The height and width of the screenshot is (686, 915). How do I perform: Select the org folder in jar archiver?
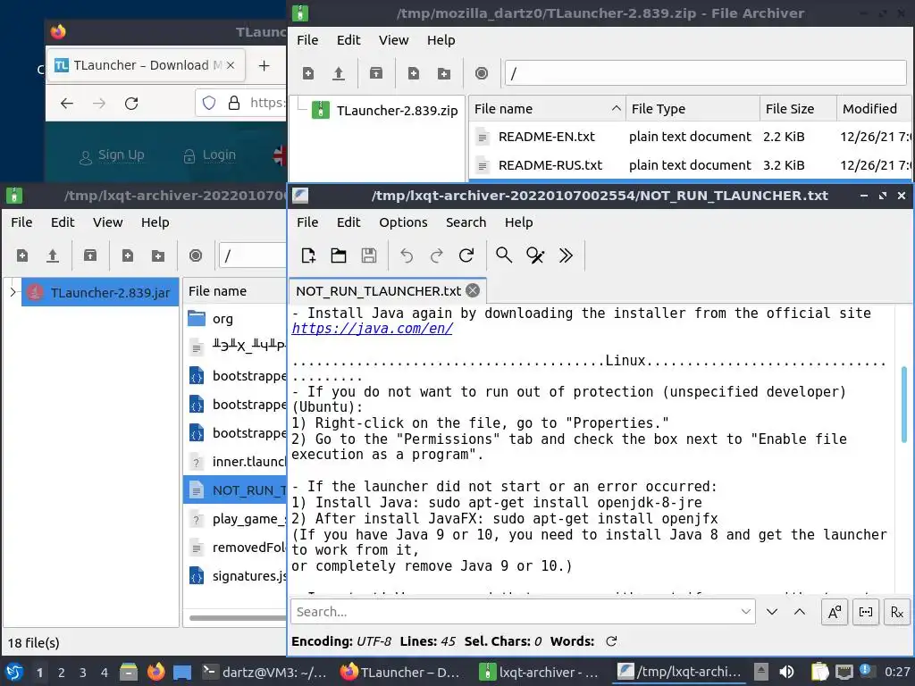(x=235, y=319)
